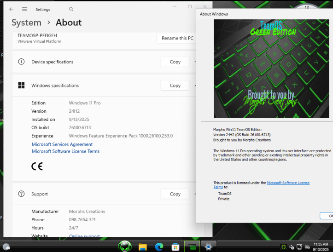Image resolution: width=333 pixels, height=252 pixels.
Task: Select the version value 24H2
Action: coord(74,111)
